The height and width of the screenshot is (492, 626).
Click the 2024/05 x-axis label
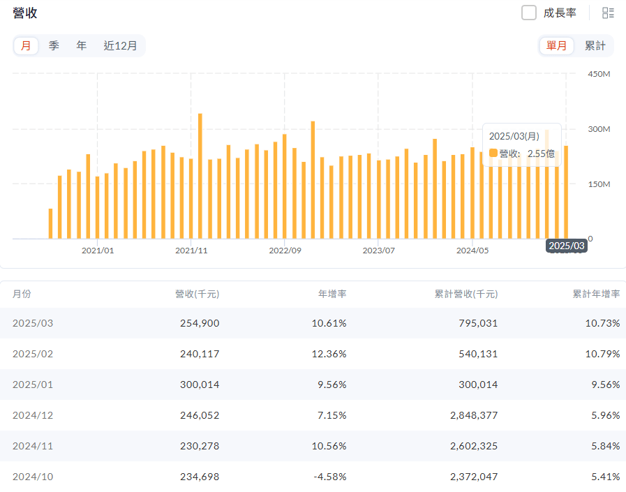472,251
